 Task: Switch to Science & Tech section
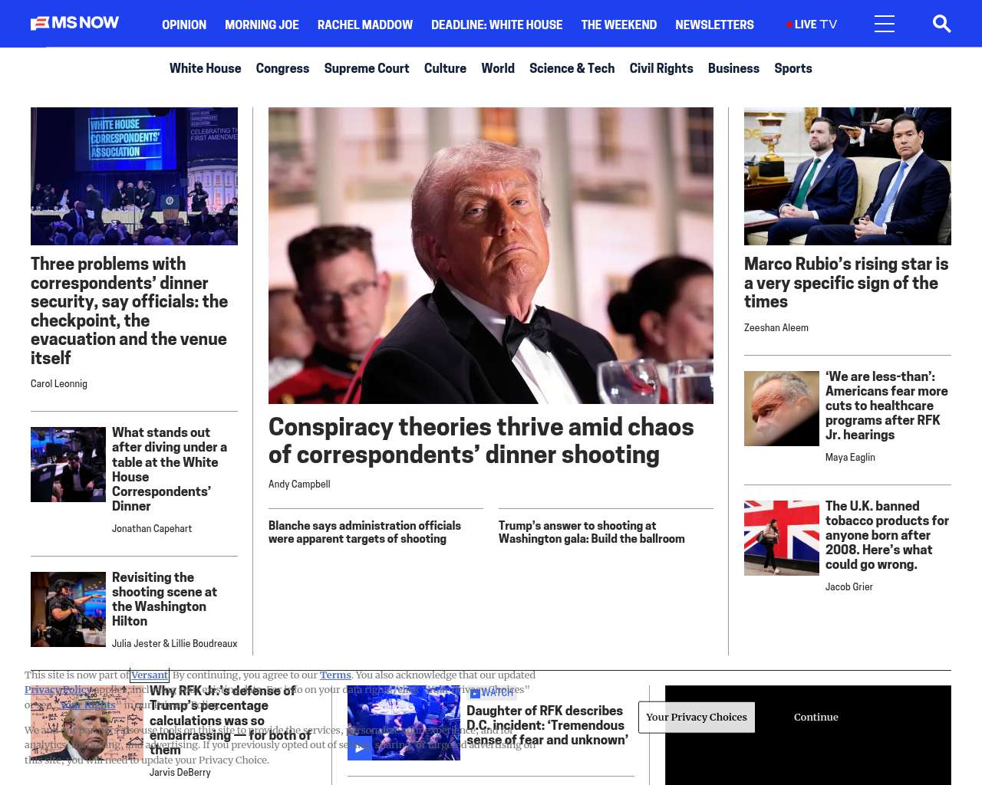coord(572,68)
